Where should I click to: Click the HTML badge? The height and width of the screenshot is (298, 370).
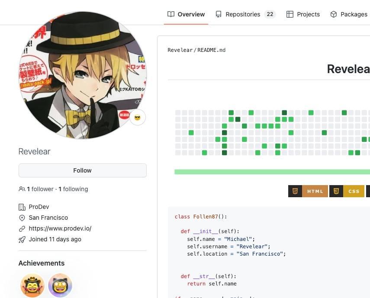coord(308,191)
